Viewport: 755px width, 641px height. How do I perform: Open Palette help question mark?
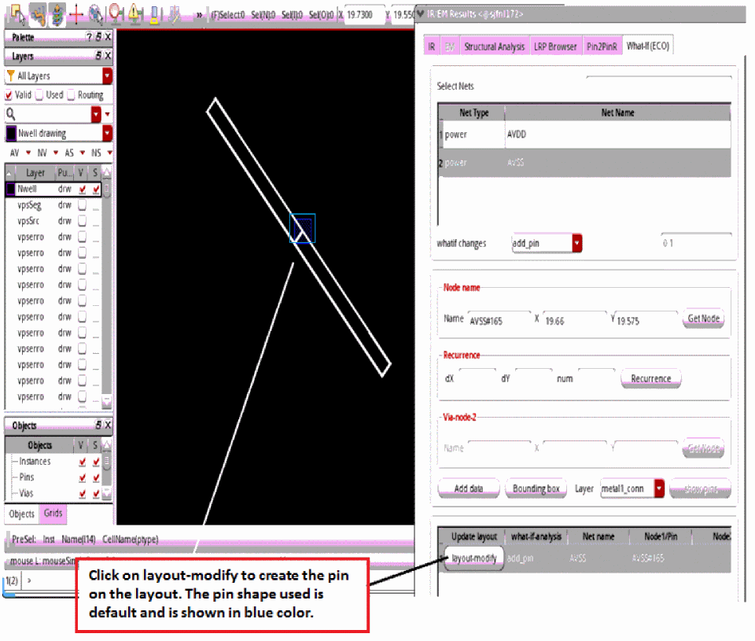(x=89, y=37)
